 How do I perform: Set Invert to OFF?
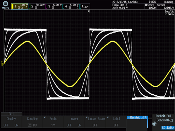point(69,125)
